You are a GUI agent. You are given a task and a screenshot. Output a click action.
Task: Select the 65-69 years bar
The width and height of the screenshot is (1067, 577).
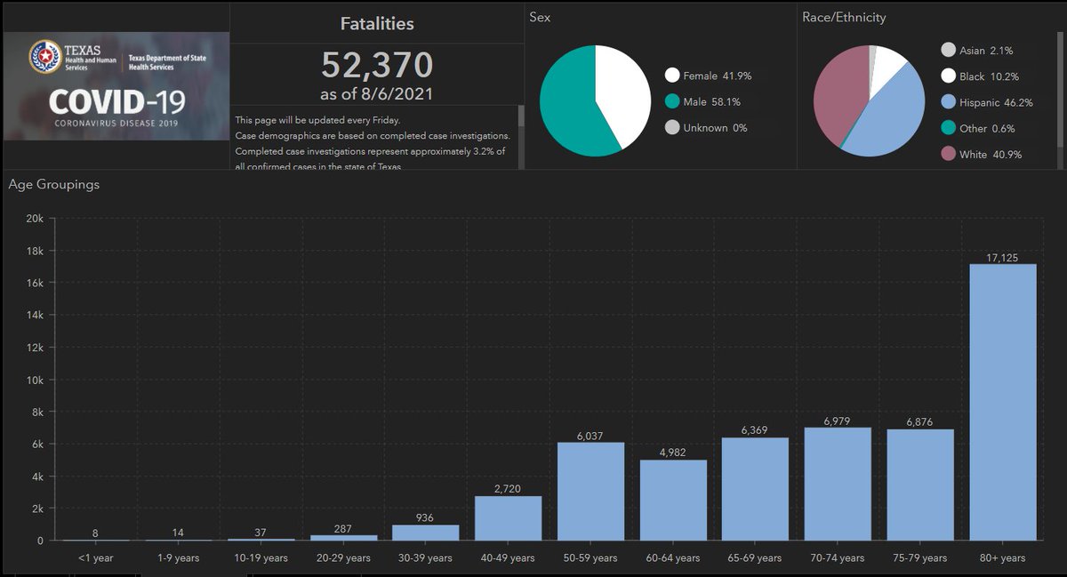[755, 489]
